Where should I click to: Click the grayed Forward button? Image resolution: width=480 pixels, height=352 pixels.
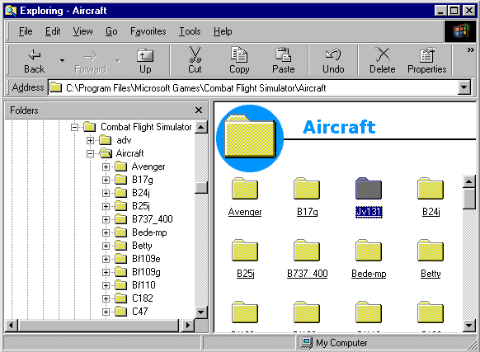coord(91,61)
